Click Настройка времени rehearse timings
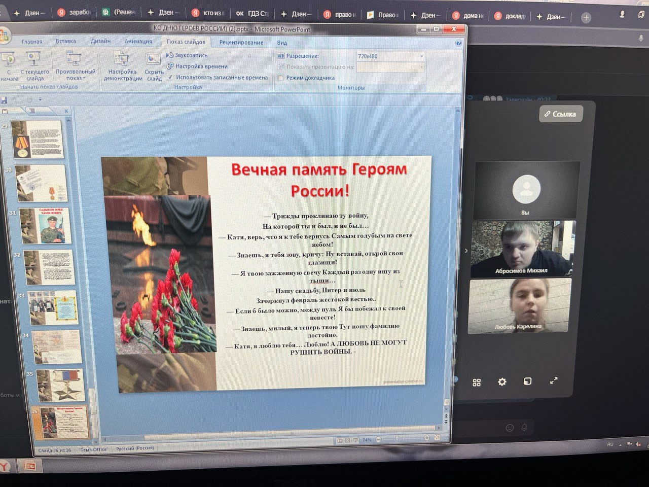649x487 pixels. point(197,66)
